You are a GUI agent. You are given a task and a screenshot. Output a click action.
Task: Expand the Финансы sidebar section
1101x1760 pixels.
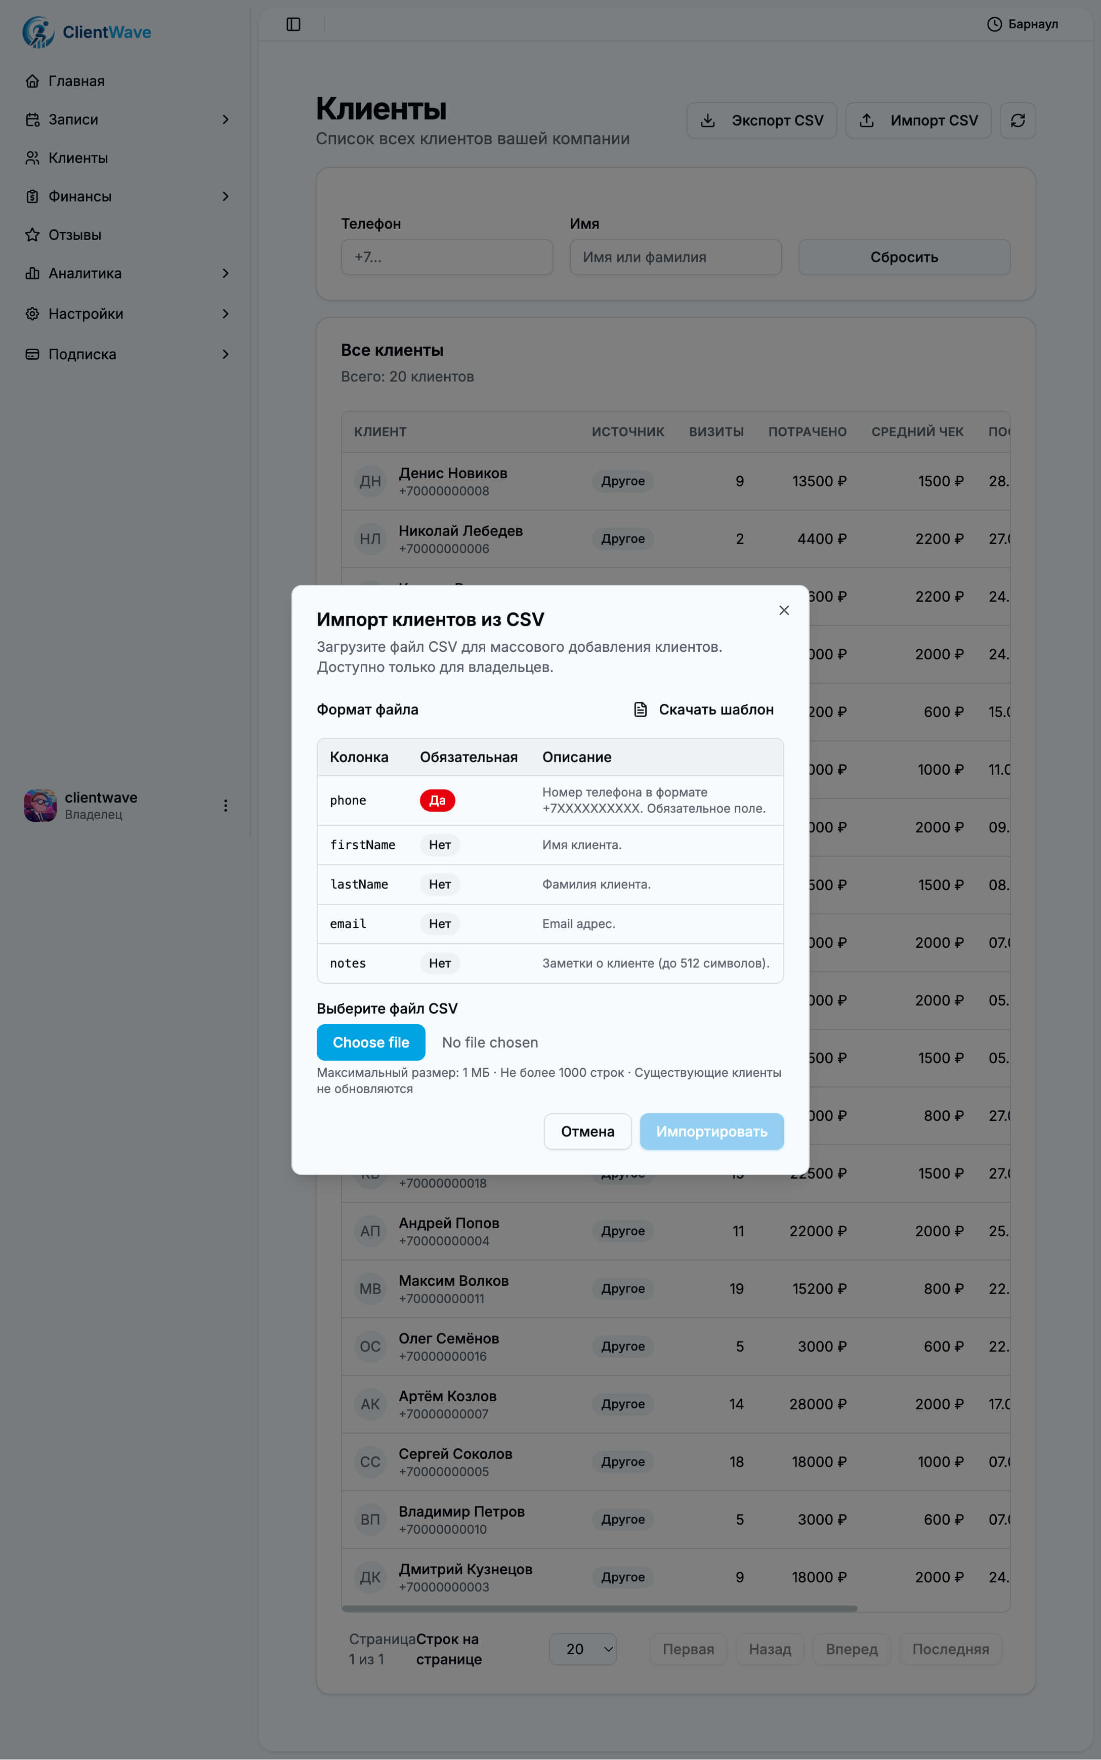pyautogui.click(x=225, y=197)
